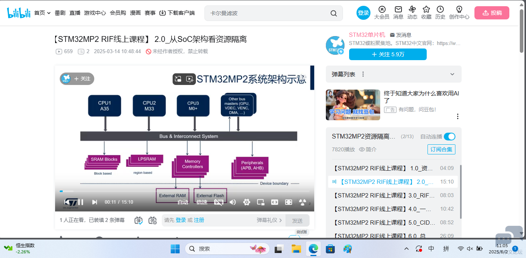Play episode 1.0_资 in playlist
This screenshot has height=258, width=526.
[394, 168]
